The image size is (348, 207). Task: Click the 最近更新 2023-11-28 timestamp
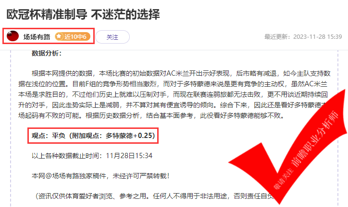tap(303, 37)
